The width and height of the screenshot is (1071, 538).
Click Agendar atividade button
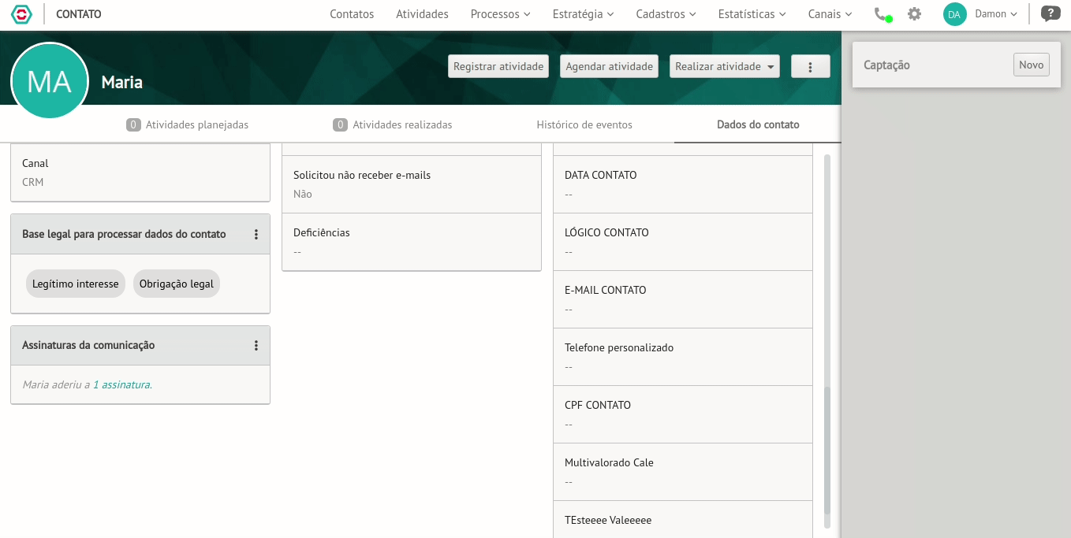tap(610, 67)
